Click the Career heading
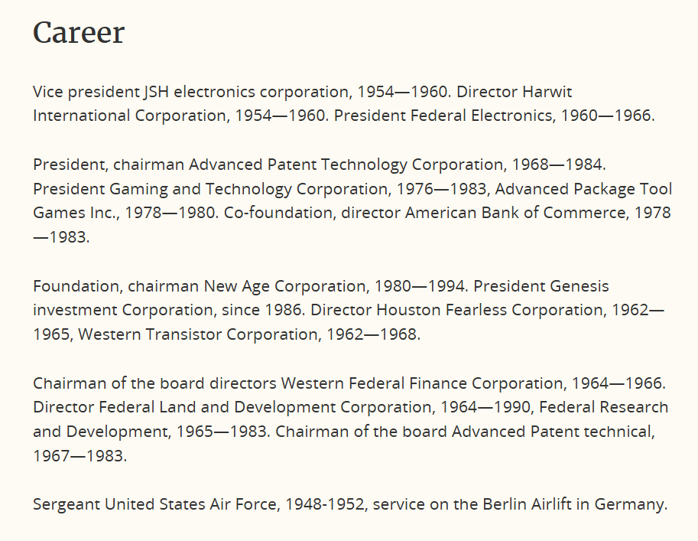This screenshot has width=698, height=541. pyautogui.click(x=79, y=33)
